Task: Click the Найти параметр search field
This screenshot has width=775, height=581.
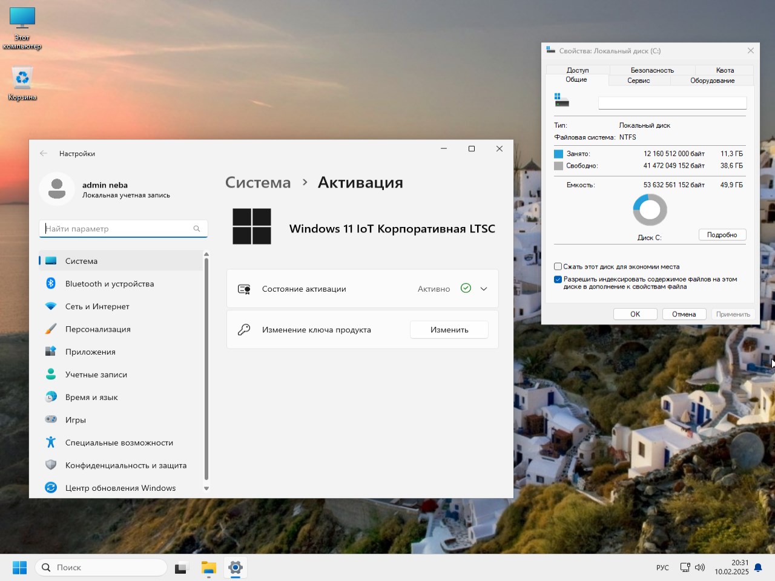Action: (124, 229)
